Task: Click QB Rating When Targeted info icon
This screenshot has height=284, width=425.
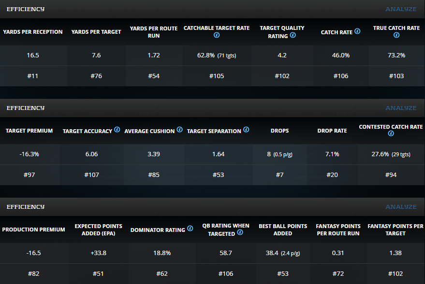Action: point(240,232)
